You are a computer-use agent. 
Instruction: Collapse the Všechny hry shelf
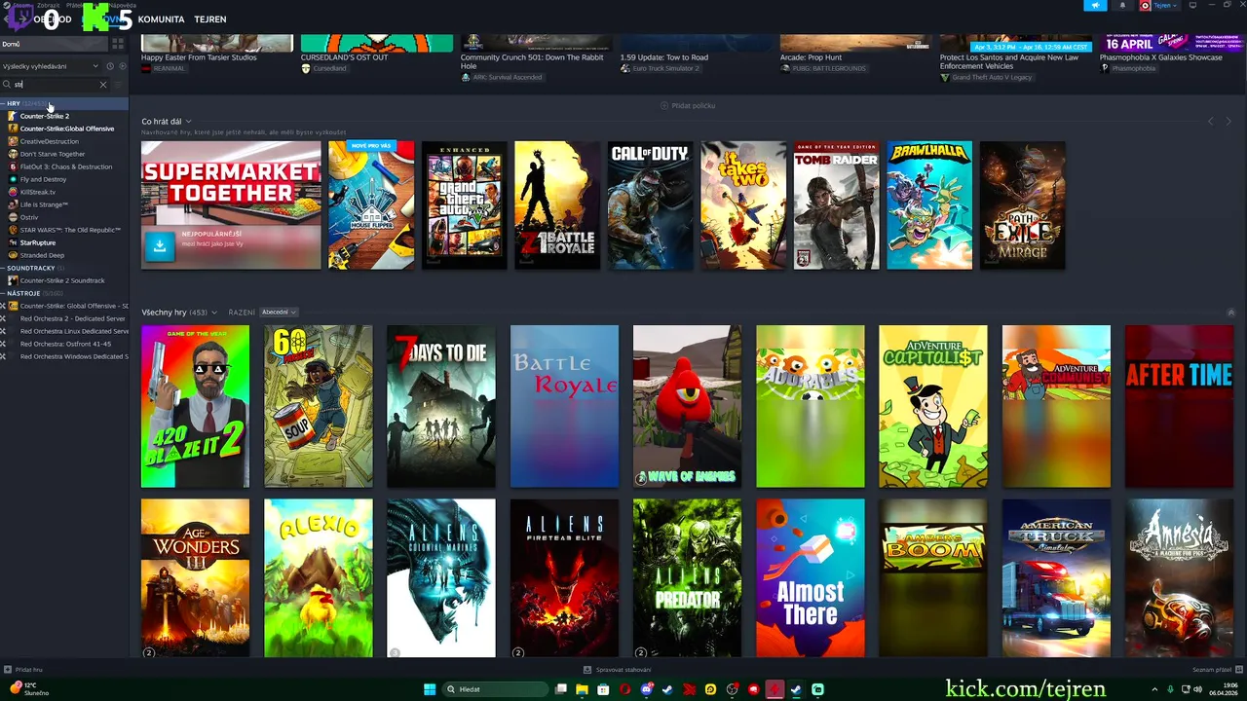click(x=1230, y=313)
